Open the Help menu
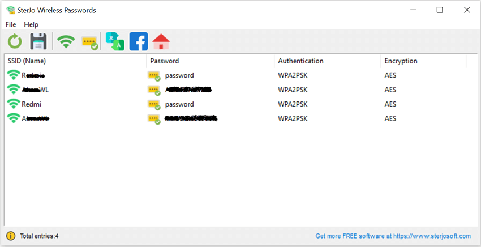 [31, 24]
